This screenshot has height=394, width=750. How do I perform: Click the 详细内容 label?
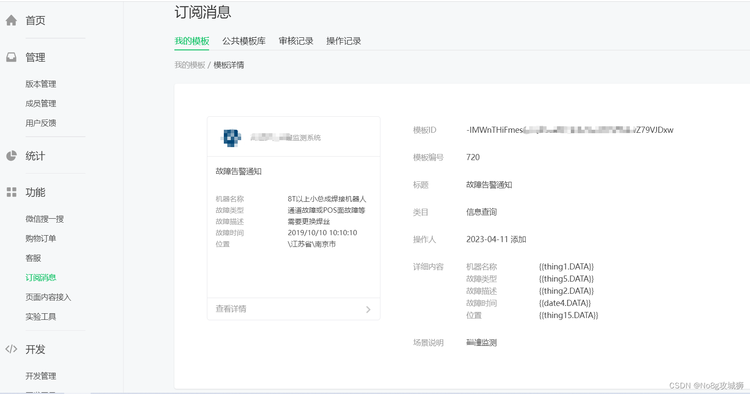428,267
